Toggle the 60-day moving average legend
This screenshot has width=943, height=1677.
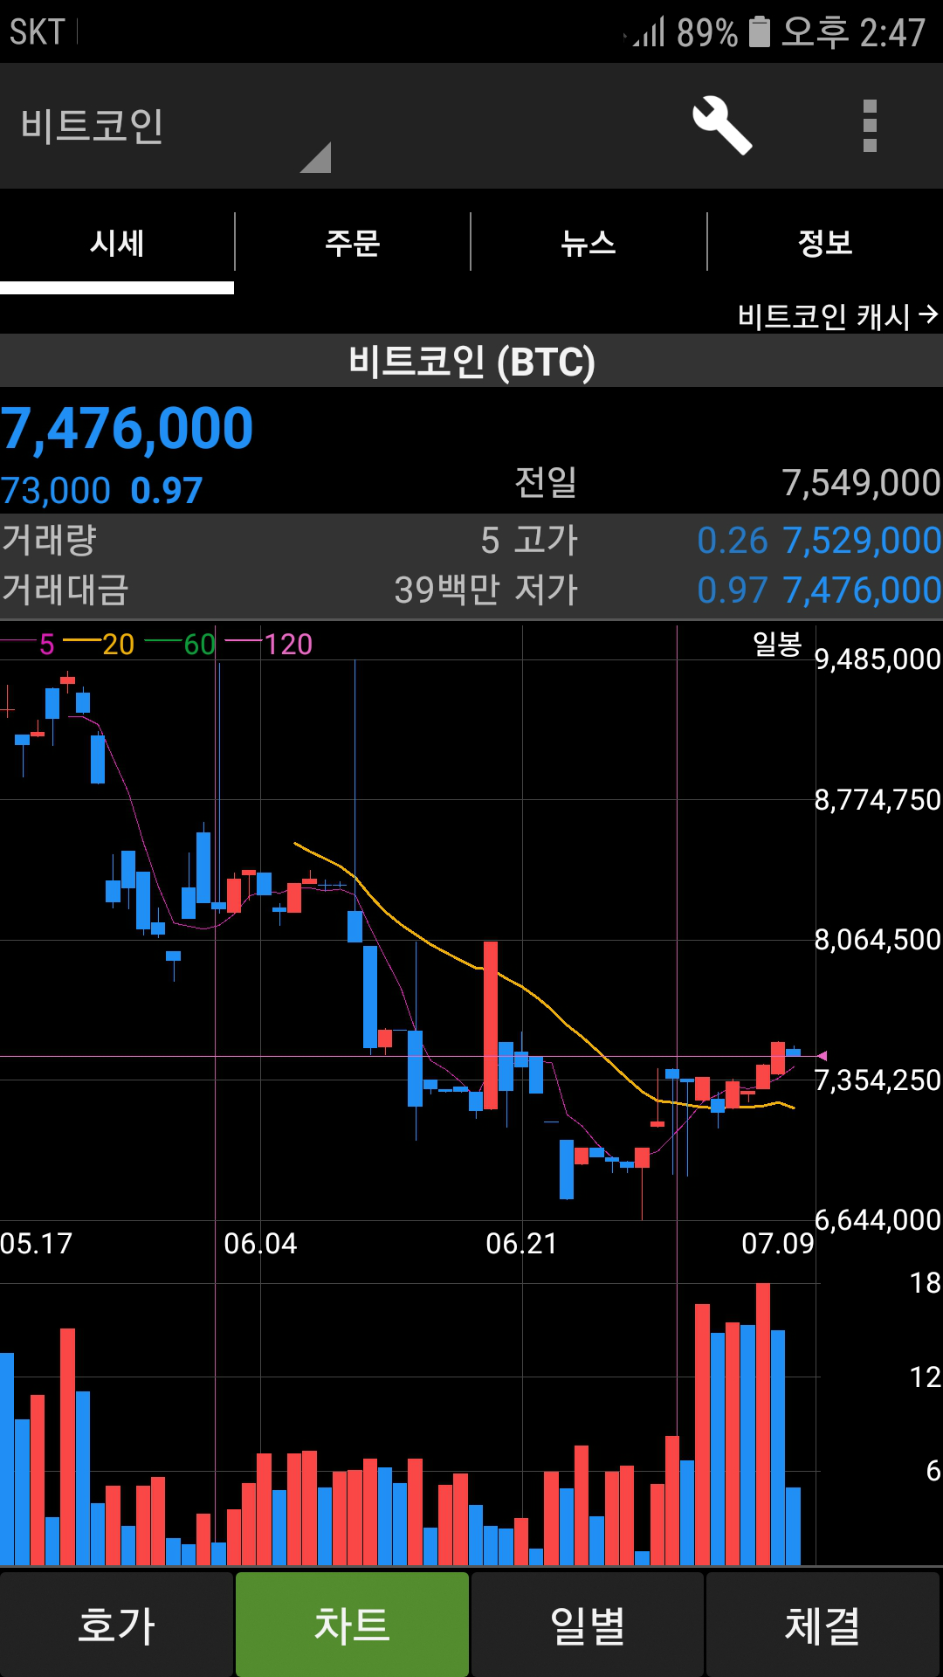pyautogui.click(x=181, y=645)
